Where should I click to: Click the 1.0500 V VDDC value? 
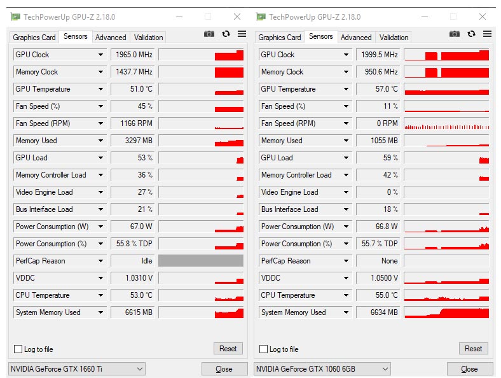(378, 278)
